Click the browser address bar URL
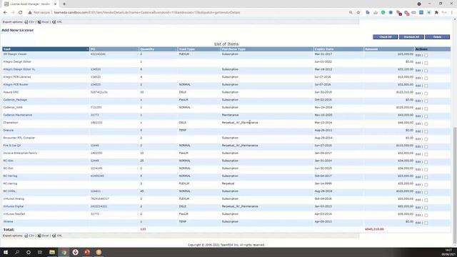 pyautogui.click(x=147, y=13)
